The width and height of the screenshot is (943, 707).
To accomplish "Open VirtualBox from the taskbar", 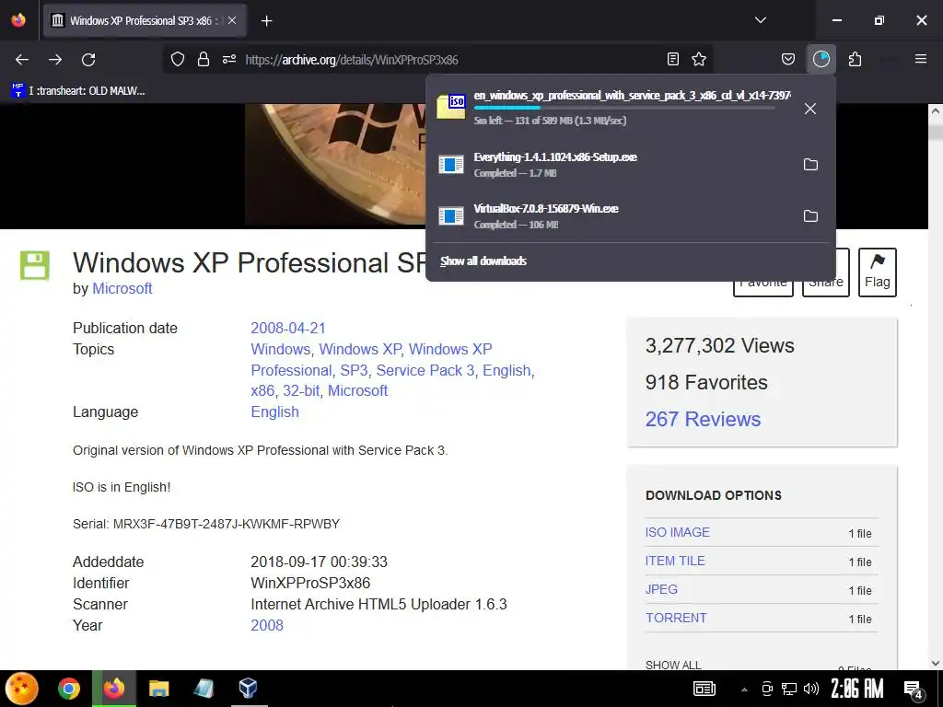I will pos(248,689).
